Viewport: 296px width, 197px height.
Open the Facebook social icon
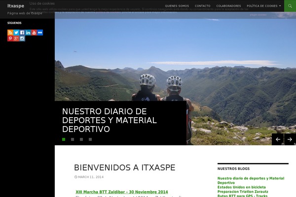point(22,33)
